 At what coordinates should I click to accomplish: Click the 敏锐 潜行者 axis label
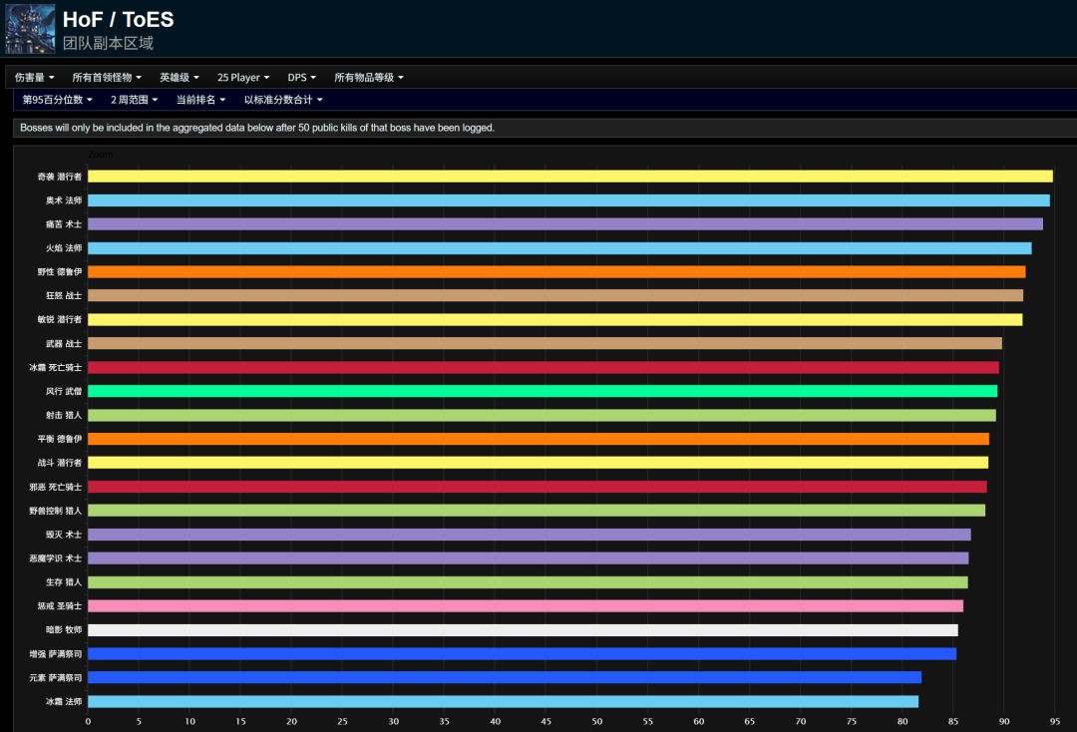59,319
